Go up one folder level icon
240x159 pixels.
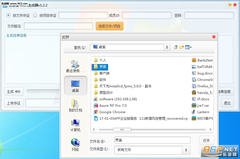(x=176, y=47)
